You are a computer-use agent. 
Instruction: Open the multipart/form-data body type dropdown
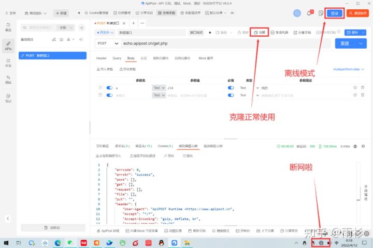point(349,69)
